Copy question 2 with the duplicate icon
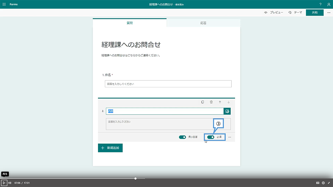This screenshot has width=333, height=187. [x=202, y=102]
